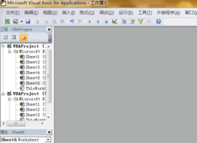Viewport: 197px width, 143px height.
Task: Open the 格式(O) menu
Action: 87,13
